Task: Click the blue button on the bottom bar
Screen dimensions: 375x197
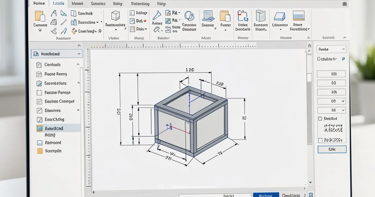Action: pyautogui.click(x=266, y=194)
